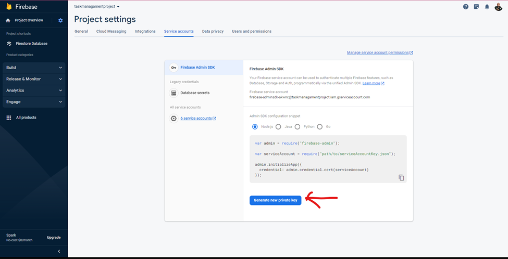The height and width of the screenshot is (259, 508).
Task: Expand the Engage category
Action: pos(34,102)
